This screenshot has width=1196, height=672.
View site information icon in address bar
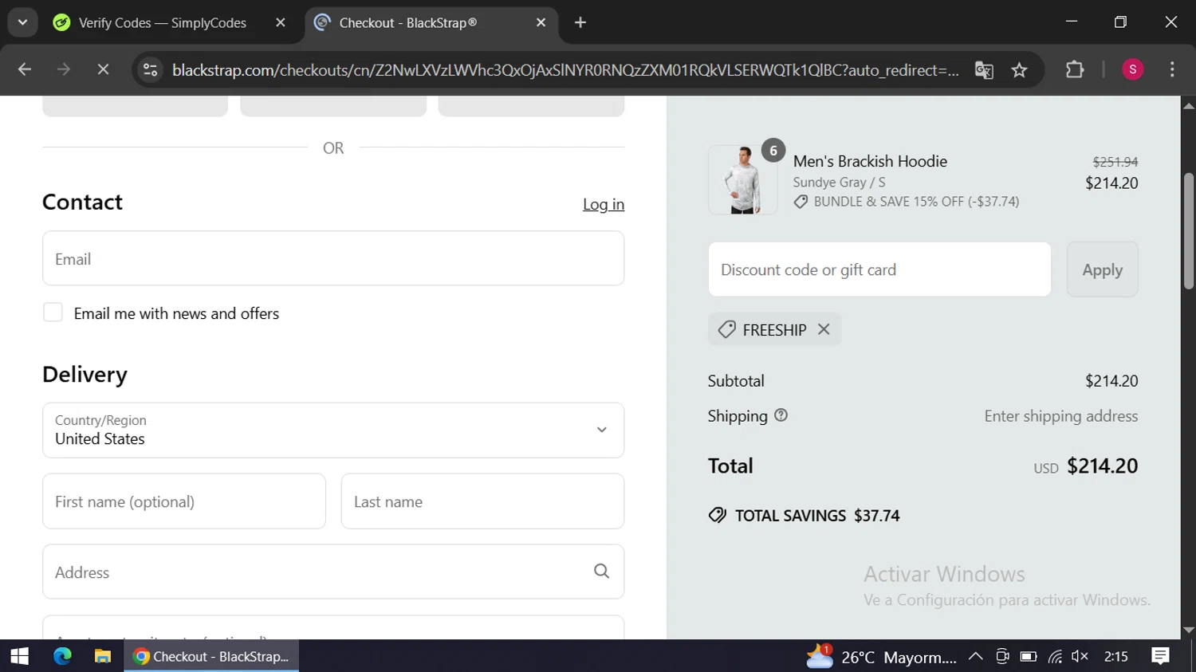150,70
